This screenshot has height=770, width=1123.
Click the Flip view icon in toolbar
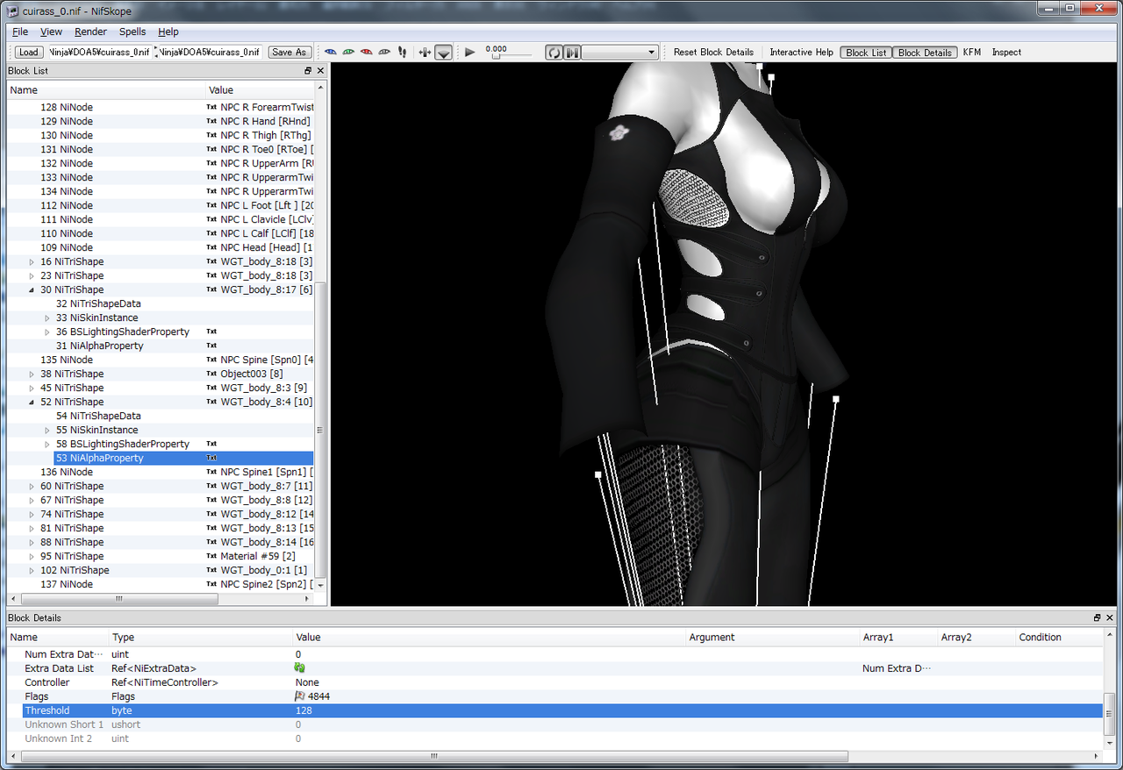pyautogui.click(x=425, y=53)
